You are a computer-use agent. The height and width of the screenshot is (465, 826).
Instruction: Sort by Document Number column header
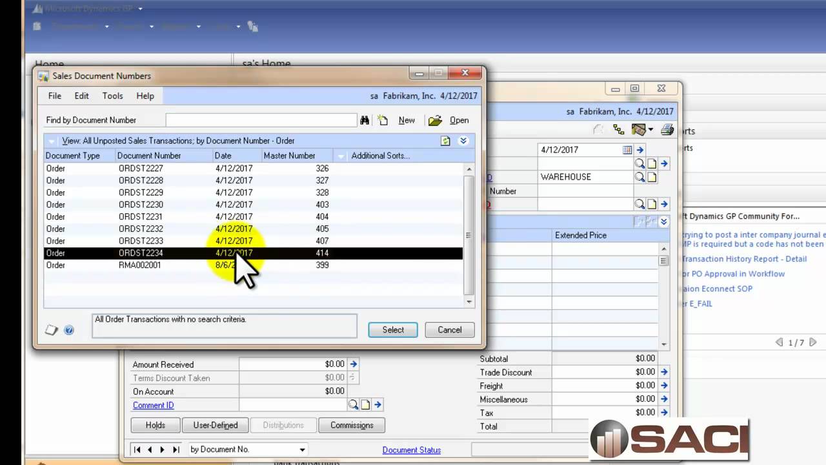(165, 156)
